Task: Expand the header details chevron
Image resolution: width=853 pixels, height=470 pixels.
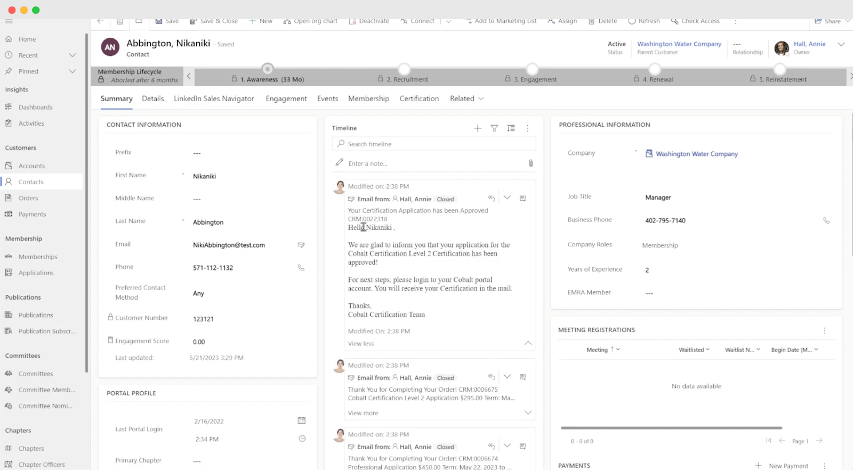Action: click(841, 44)
